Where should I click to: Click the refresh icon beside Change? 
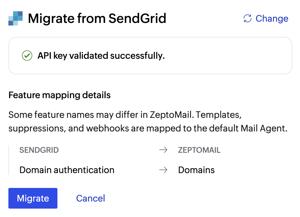point(247,19)
